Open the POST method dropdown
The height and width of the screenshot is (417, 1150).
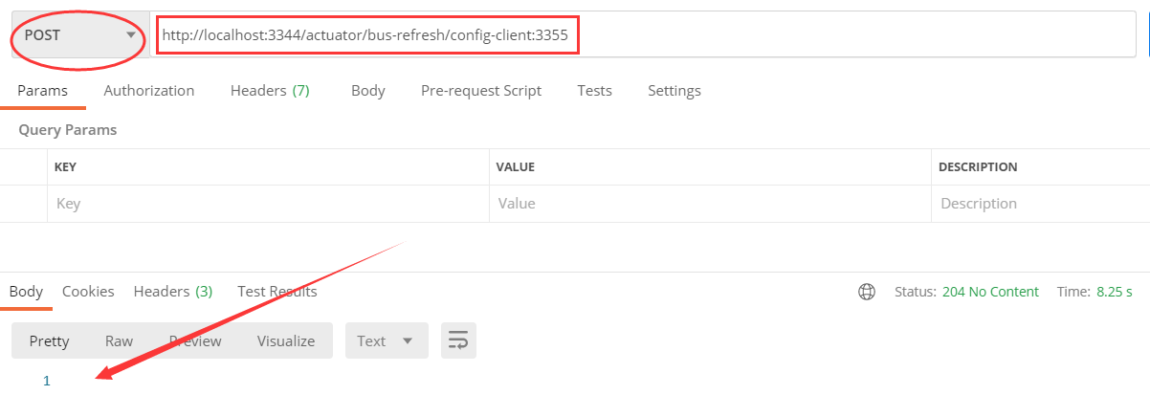tap(78, 35)
